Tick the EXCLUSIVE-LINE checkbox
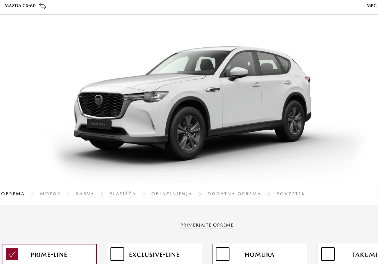 click(x=117, y=254)
